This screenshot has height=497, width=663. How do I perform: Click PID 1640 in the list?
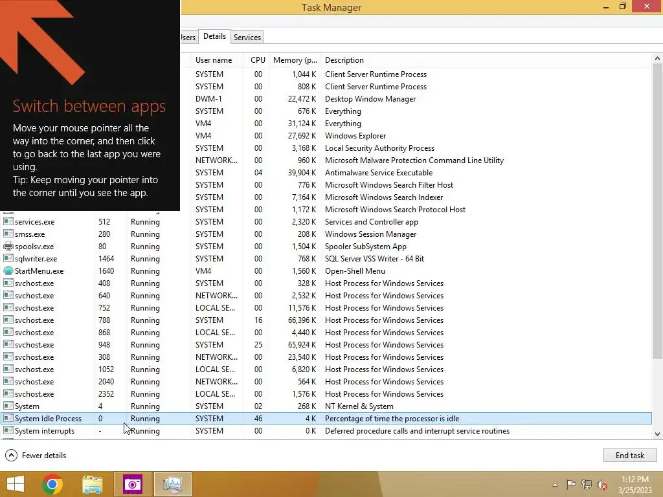click(106, 271)
